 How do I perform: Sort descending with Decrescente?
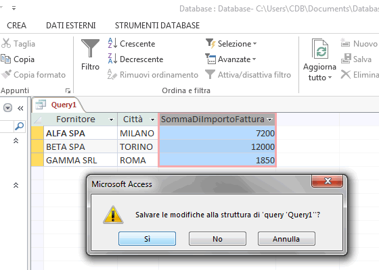point(135,59)
